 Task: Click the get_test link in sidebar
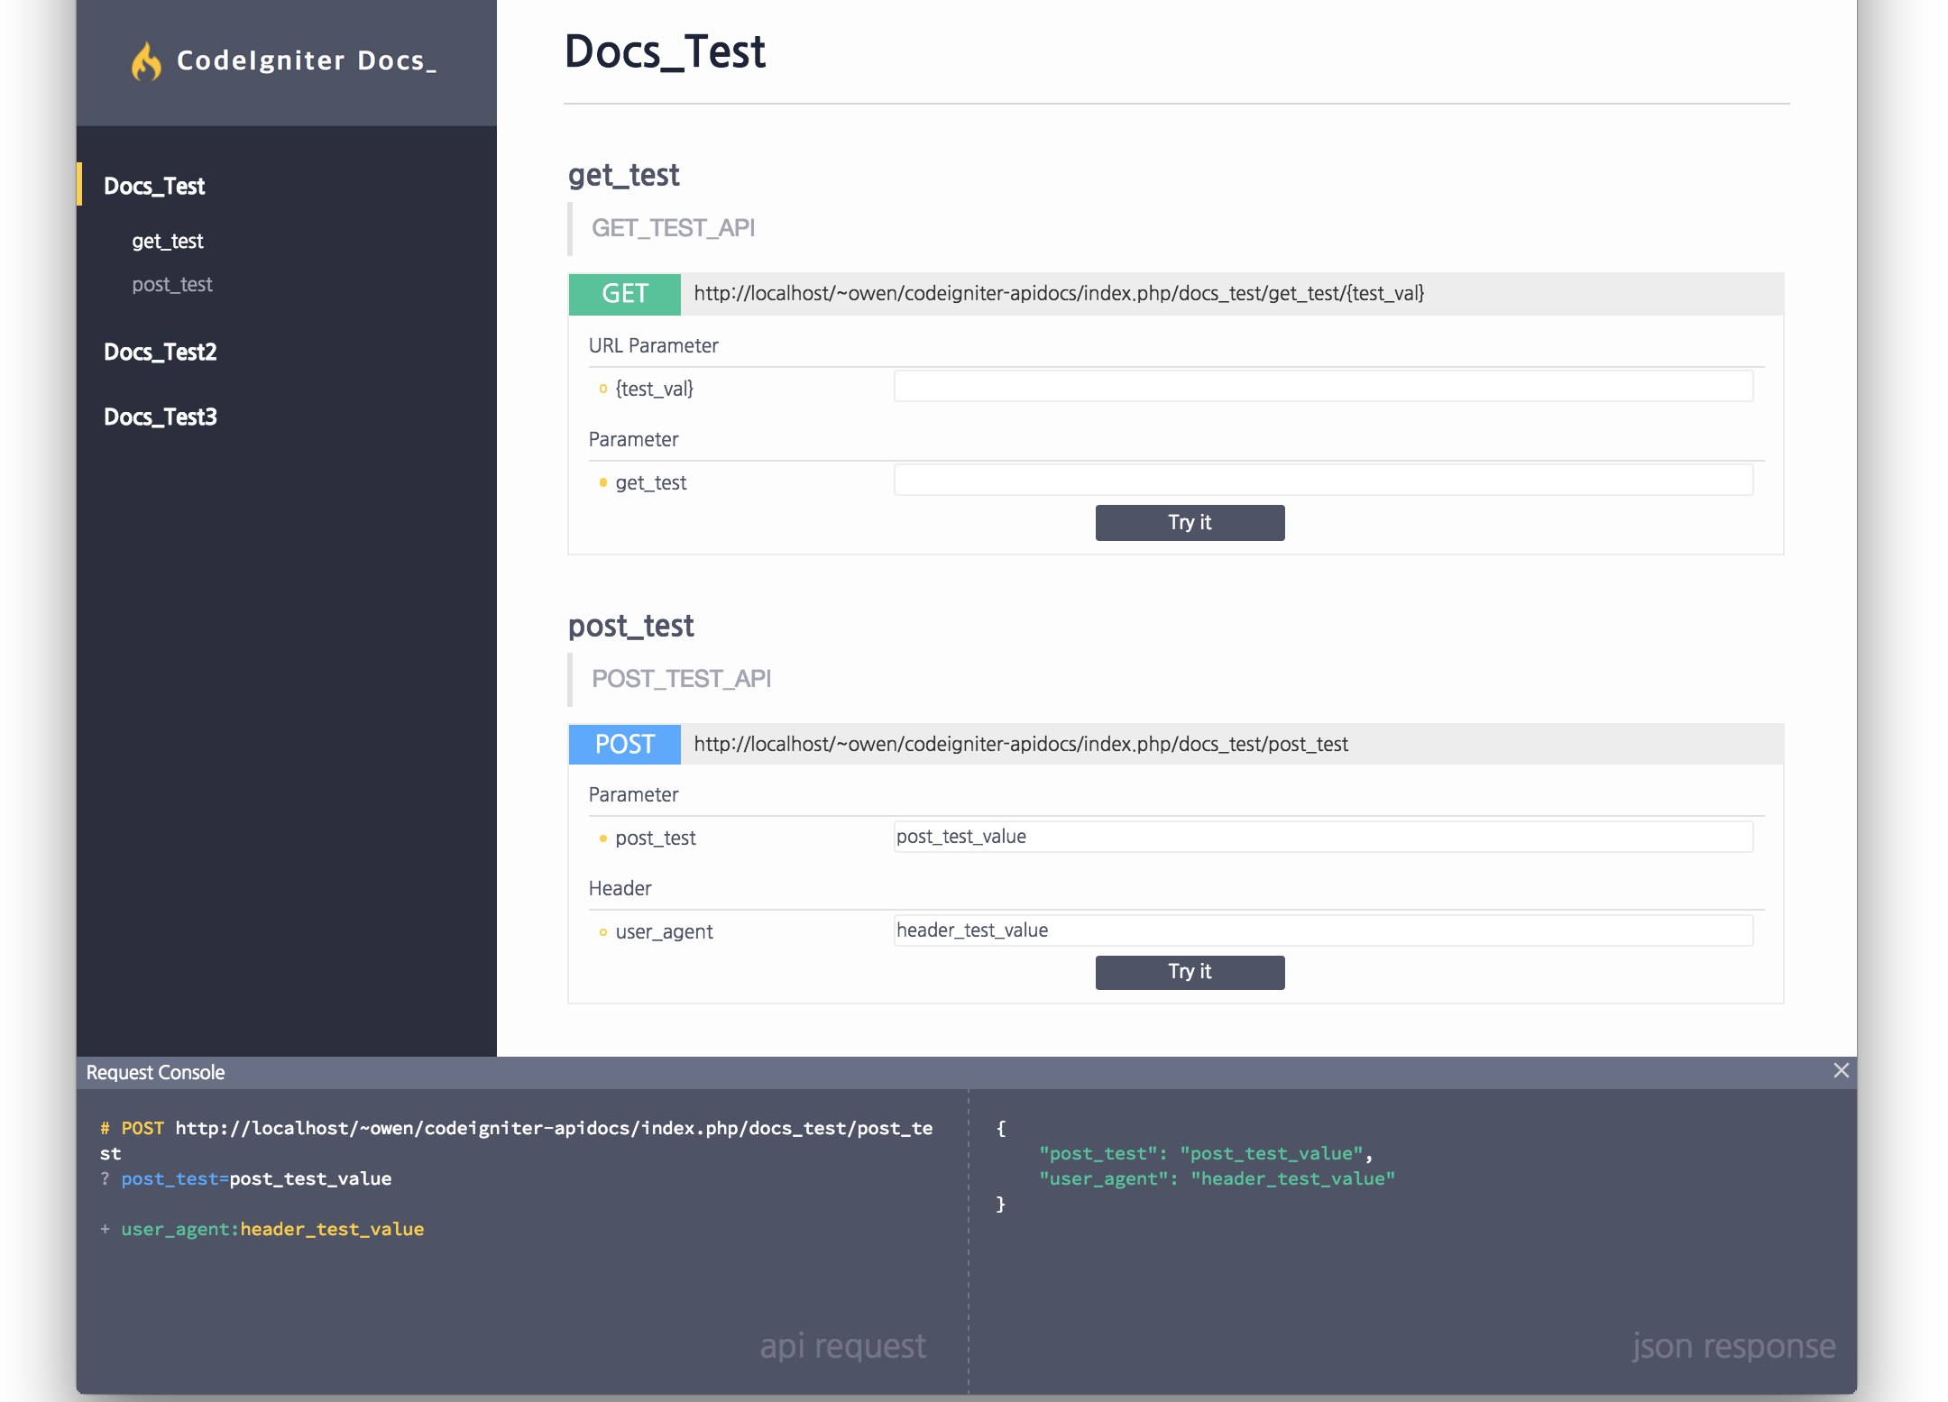168,239
